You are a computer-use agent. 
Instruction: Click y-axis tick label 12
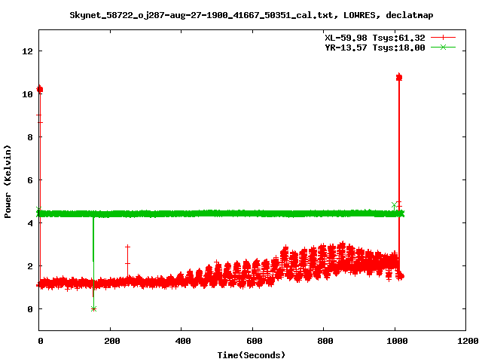[27, 51]
